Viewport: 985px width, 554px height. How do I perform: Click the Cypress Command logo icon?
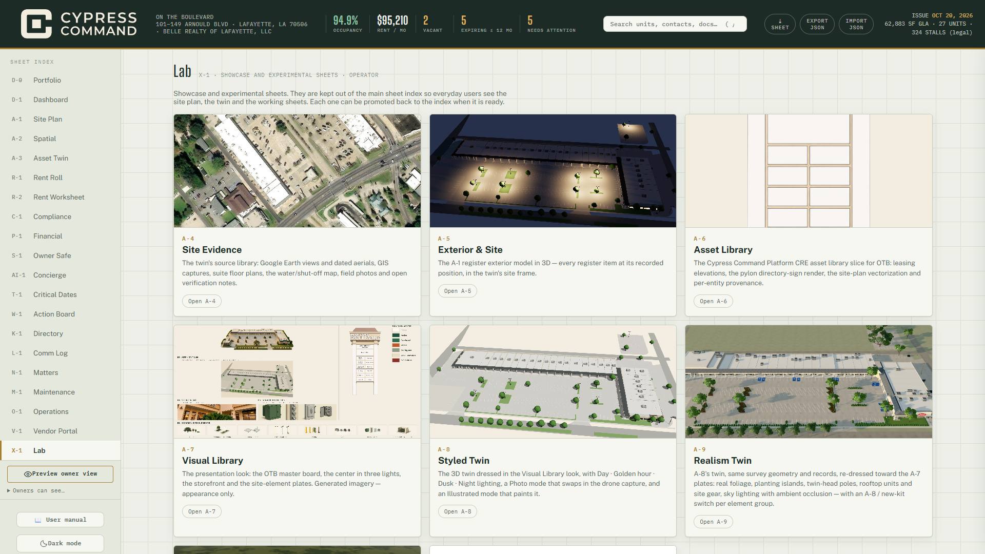[x=36, y=24]
